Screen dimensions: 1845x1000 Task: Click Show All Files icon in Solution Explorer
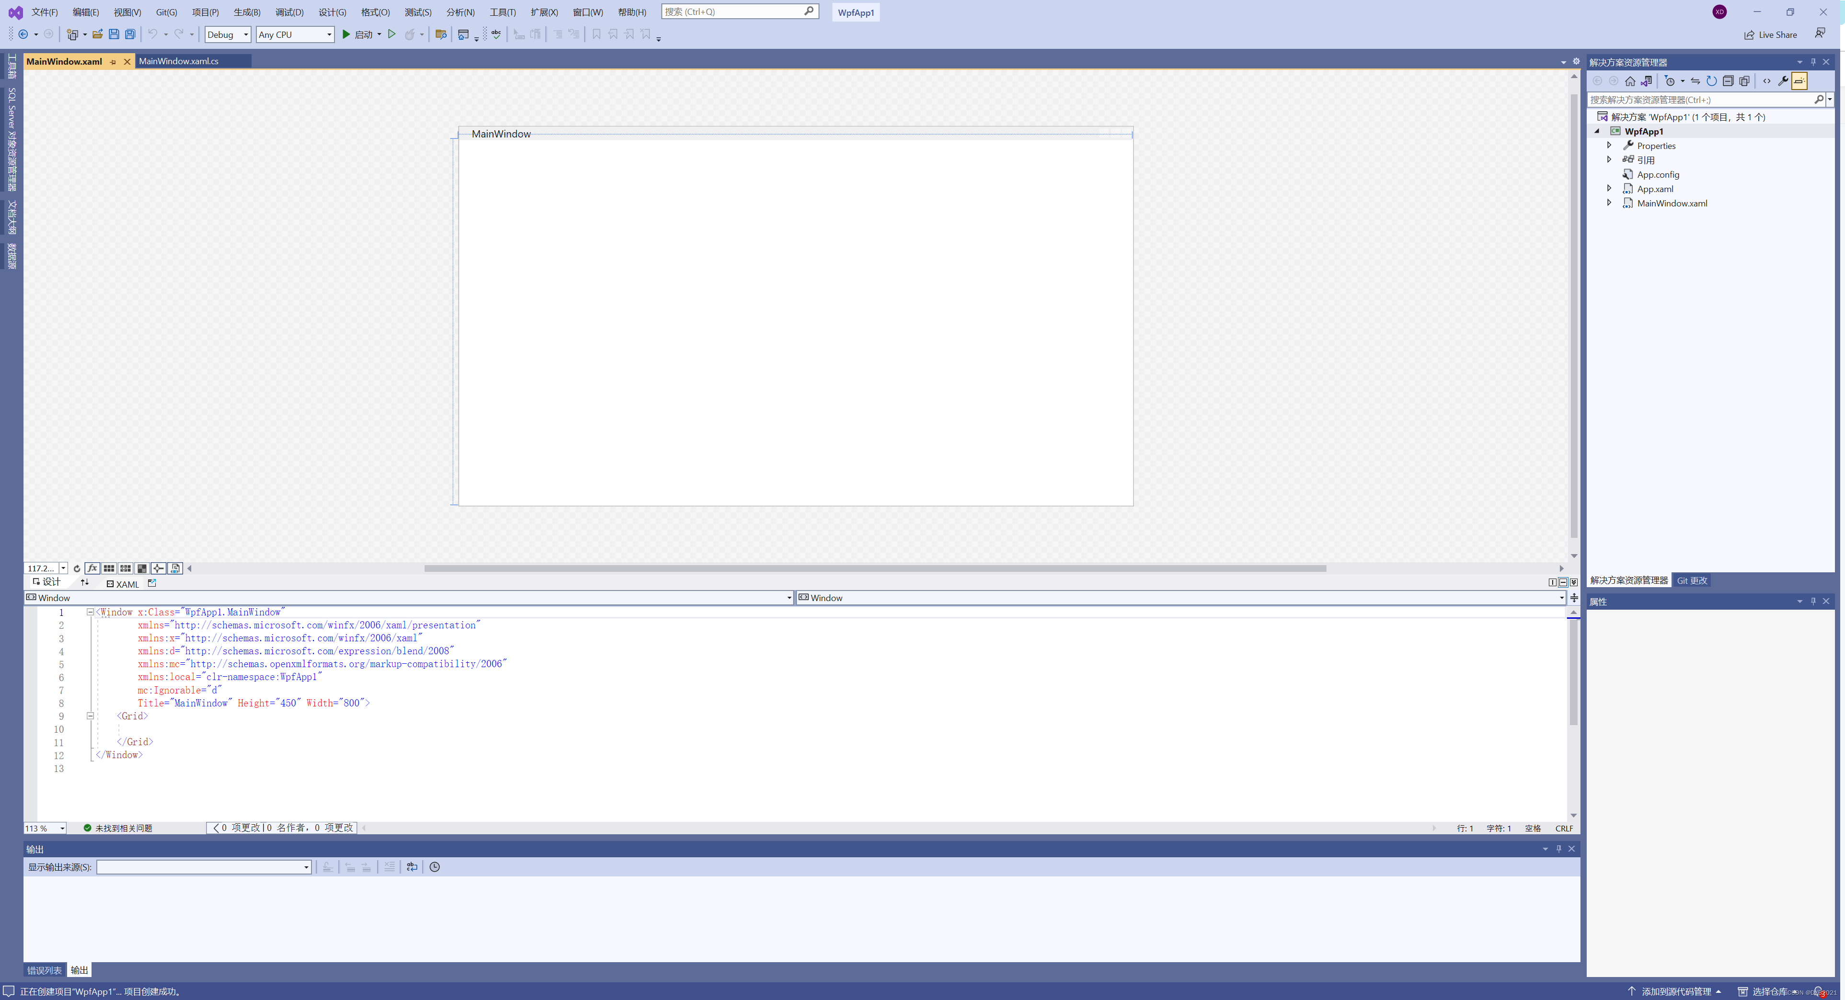coord(1745,81)
